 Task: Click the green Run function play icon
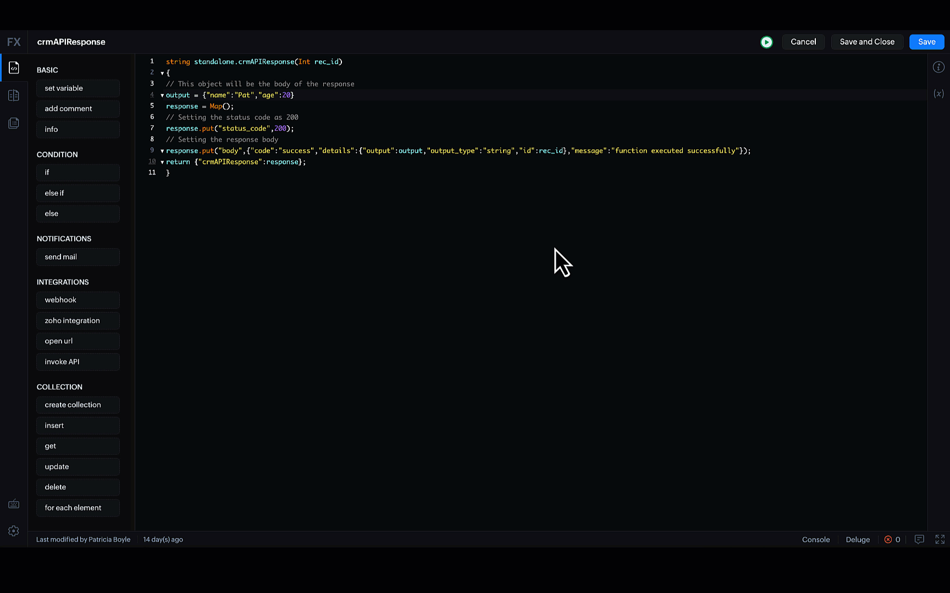click(x=766, y=42)
